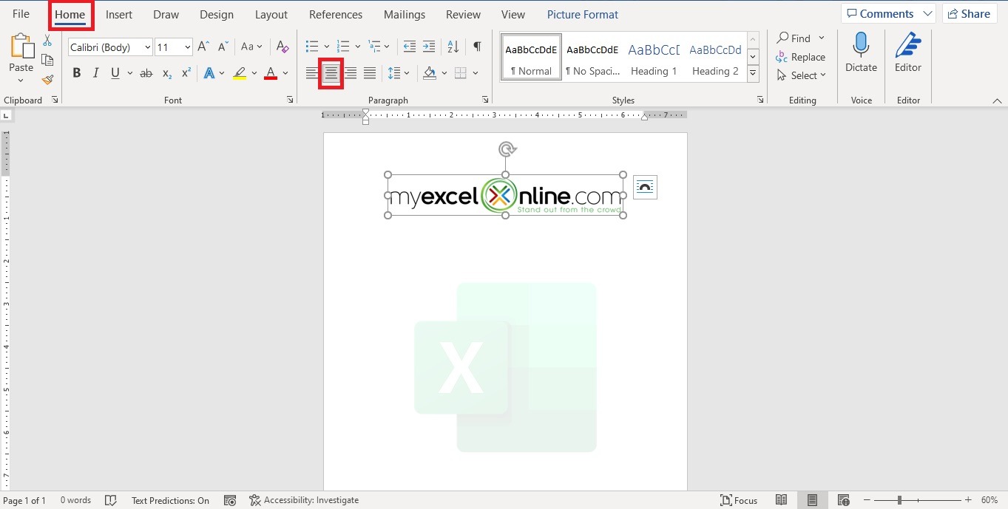Screen dimensions: 1008x509
Task: Click the myexcelonline.com logo picture
Action: 505,196
